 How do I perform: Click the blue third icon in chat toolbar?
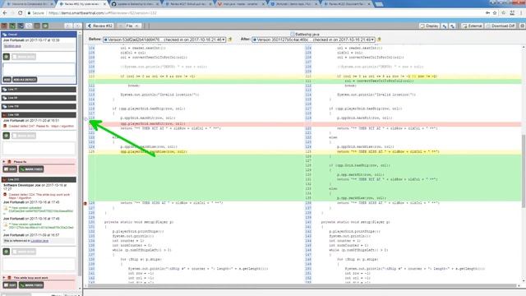point(21,25)
